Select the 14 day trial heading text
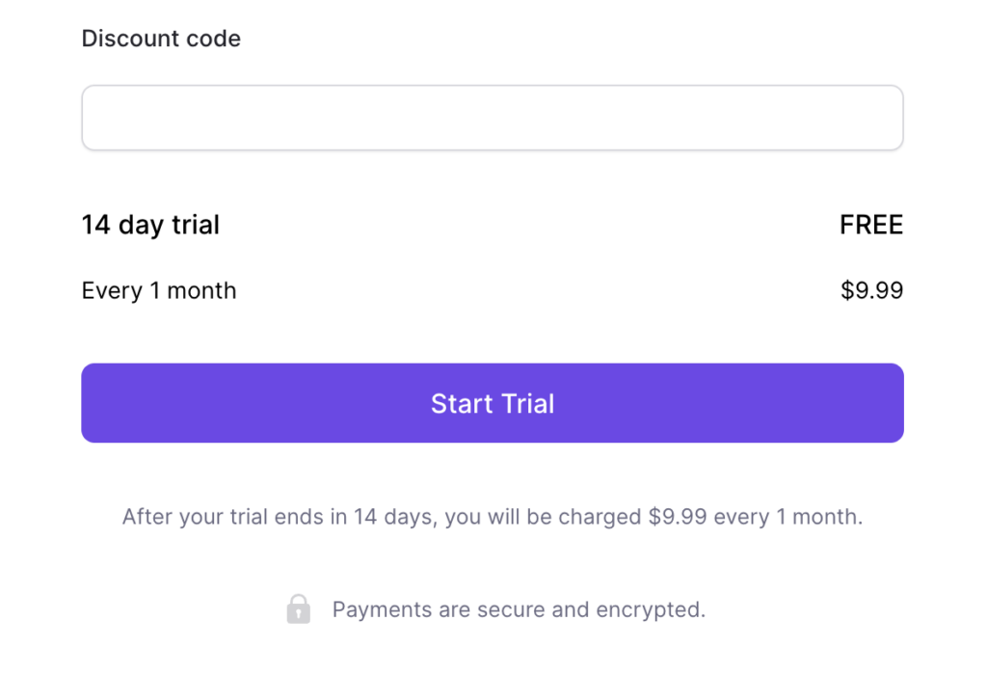The height and width of the screenshot is (675, 987). pos(150,225)
